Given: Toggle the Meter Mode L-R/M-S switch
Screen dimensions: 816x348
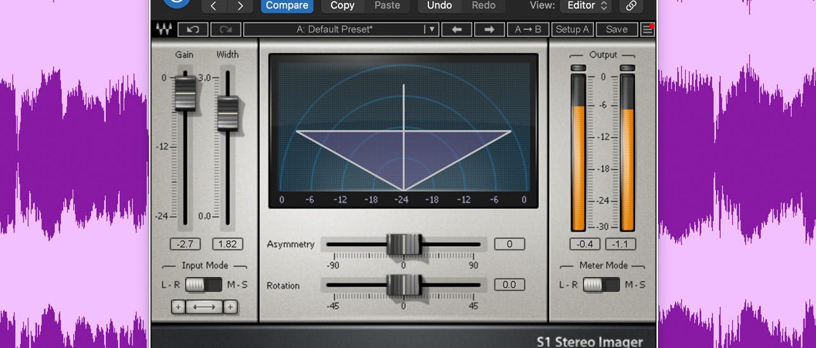Looking at the screenshot, I should click(x=601, y=284).
